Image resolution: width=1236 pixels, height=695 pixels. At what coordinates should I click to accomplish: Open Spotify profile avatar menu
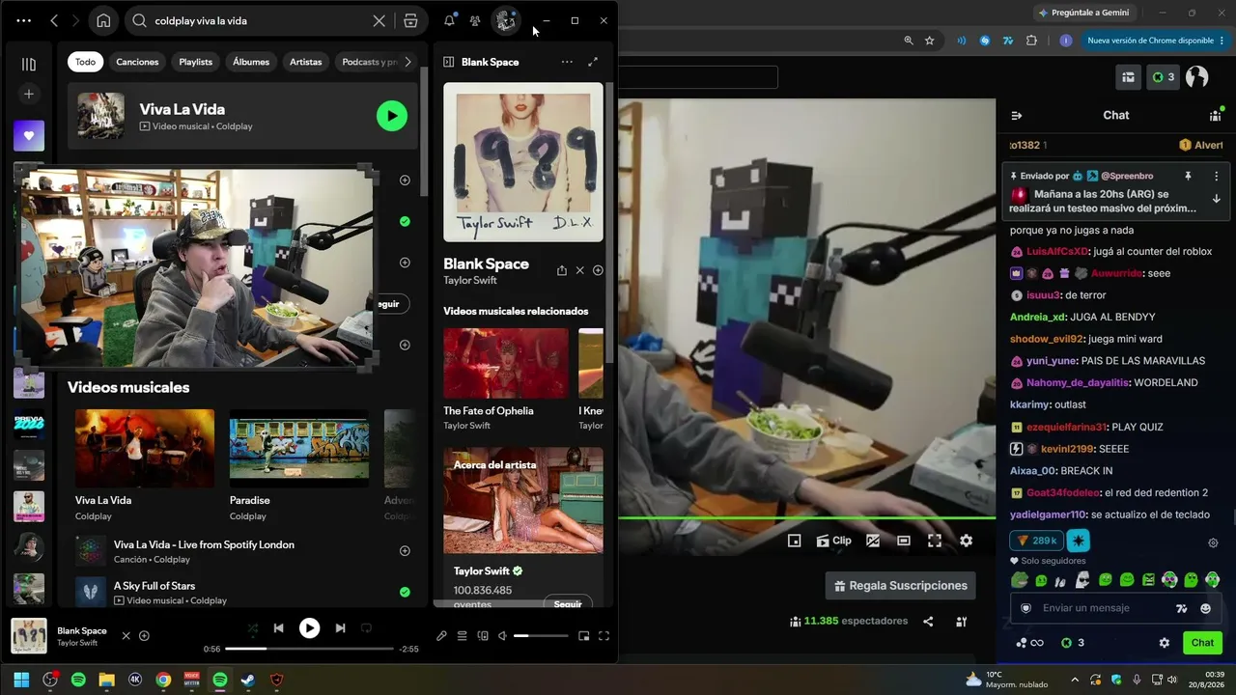click(505, 20)
